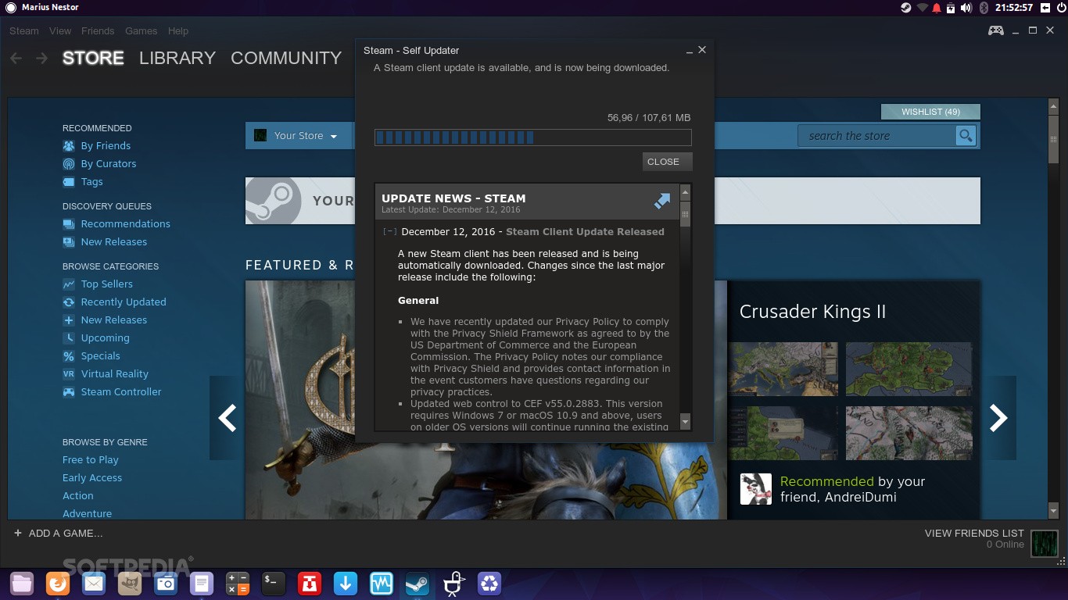Open the terminal from the dock
Image resolution: width=1068 pixels, height=600 pixels.
273,583
